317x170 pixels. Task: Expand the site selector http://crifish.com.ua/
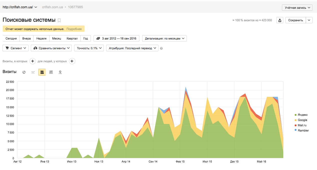click(20, 7)
